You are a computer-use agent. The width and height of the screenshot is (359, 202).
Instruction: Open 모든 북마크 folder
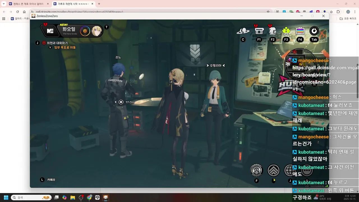[x=348, y=19]
